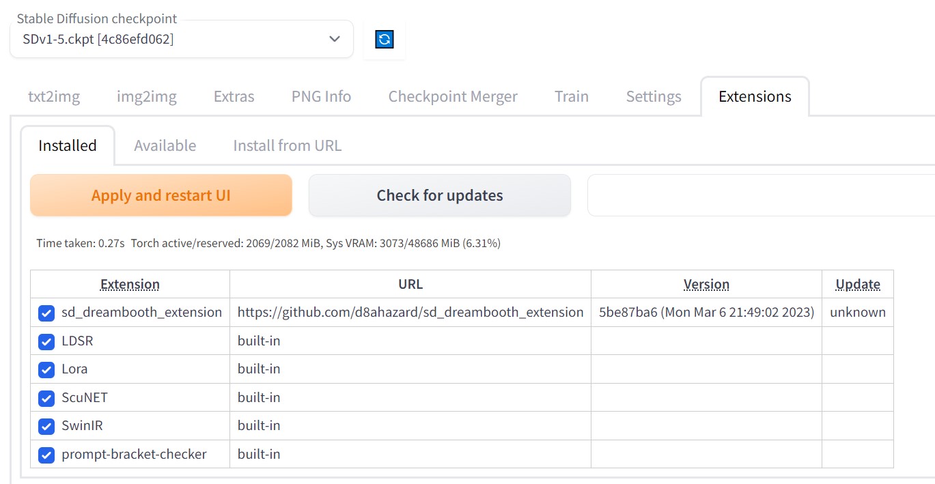Select the PNG Info tab
Image resolution: width=935 pixels, height=484 pixels.
coord(321,97)
